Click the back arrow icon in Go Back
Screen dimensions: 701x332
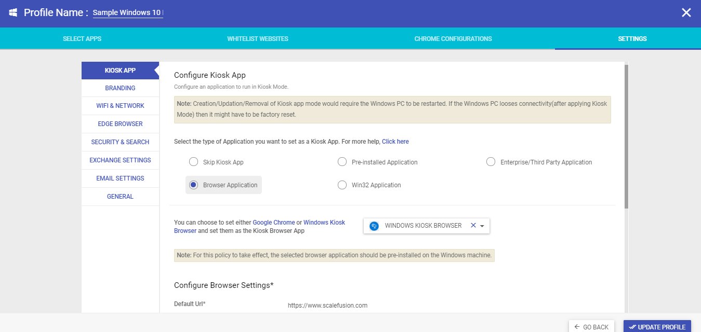(577, 327)
